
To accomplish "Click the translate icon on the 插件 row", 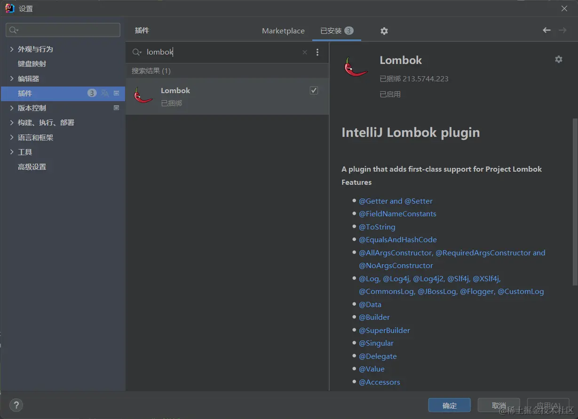I will [105, 93].
